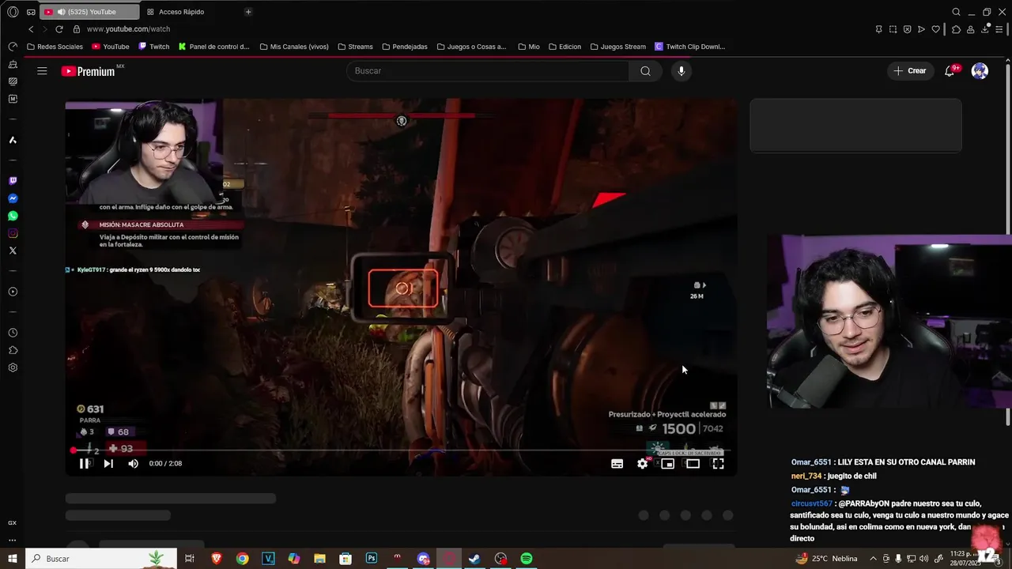
Task: Open the account avatar menu
Action: [980, 71]
